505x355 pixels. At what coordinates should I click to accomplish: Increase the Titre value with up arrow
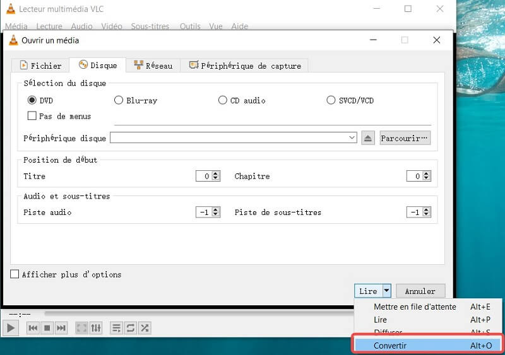(216, 173)
